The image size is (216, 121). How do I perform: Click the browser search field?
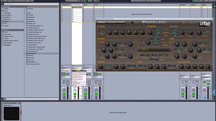(31, 4)
